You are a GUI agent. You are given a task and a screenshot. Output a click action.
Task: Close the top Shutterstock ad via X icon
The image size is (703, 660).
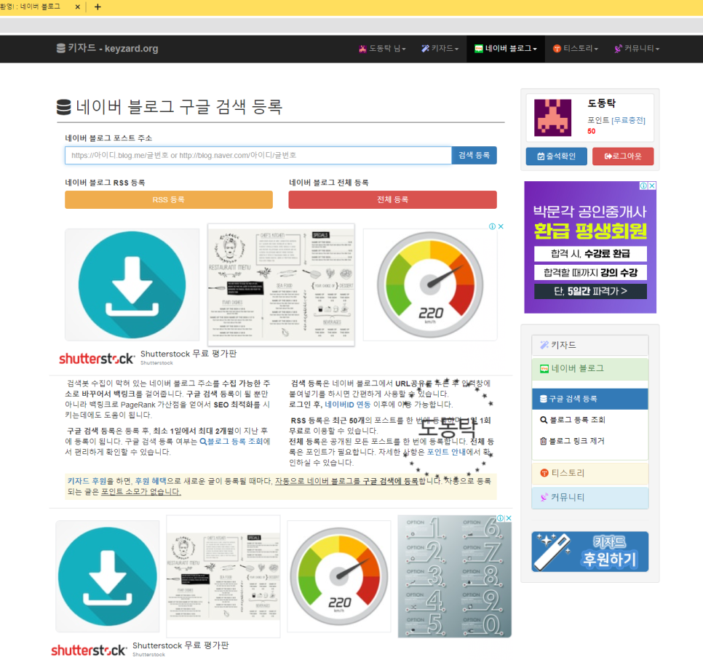[501, 226]
